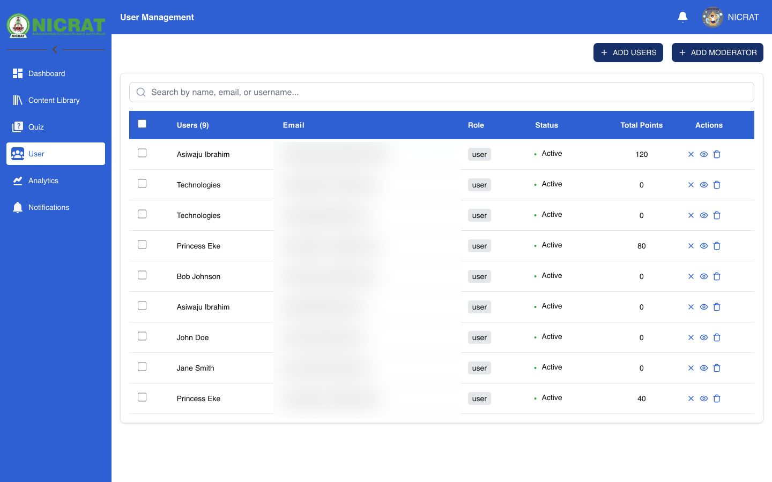The height and width of the screenshot is (482, 772).
Task: Click the name Jane Smith
Action: pyautogui.click(x=196, y=368)
